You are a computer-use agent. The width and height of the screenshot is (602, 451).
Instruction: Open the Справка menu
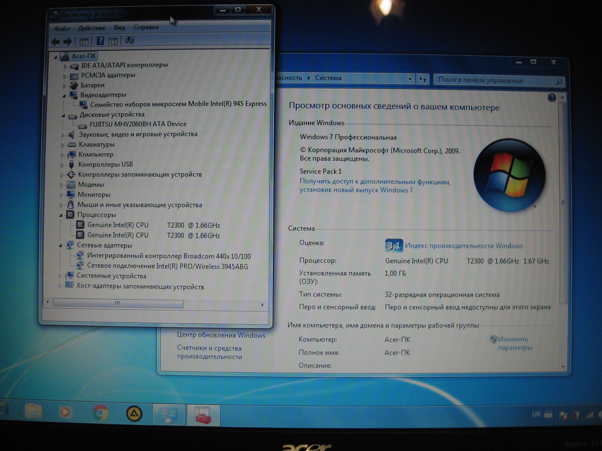click(x=146, y=27)
